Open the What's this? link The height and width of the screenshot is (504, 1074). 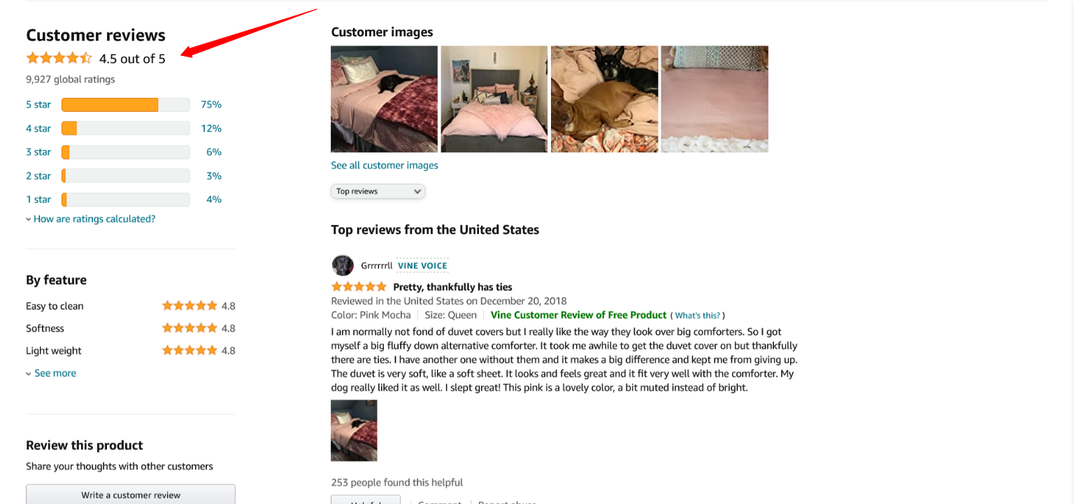(x=698, y=316)
